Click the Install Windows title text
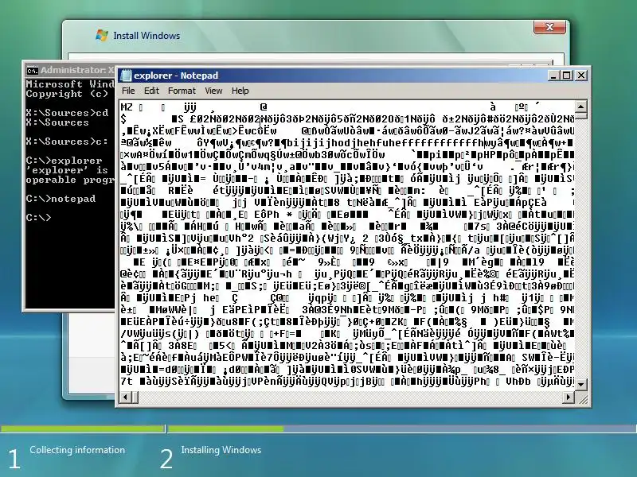Viewport: 637px width, 477px height. pos(147,36)
